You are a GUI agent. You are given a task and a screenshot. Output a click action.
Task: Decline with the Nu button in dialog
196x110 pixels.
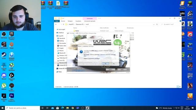pyautogui.click(x=114, y=64)
